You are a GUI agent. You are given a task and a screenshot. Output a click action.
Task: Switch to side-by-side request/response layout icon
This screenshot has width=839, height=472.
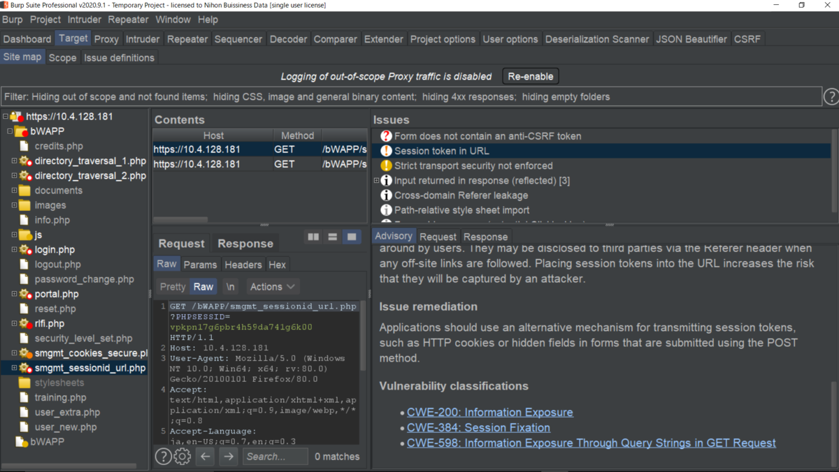point(313,237)
